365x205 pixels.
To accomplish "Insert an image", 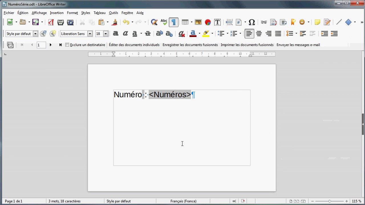I will [198, 22].
